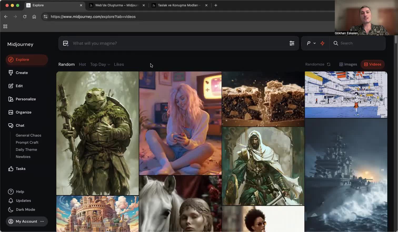Click the search magnifier icon
Screen dimensions: 398x232
click(336, 43)
